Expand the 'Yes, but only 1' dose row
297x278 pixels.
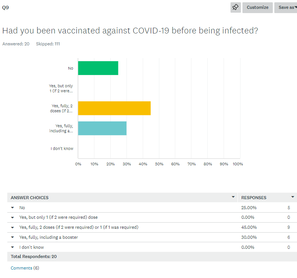click(13, 218)
